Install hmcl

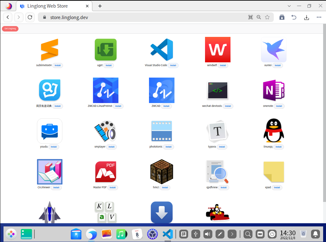click(165, 188)
